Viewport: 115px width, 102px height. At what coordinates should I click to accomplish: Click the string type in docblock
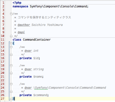coord(38,69)
